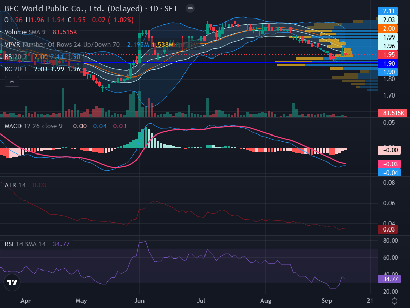Open the KC 20 1 indicator legend
This screenshot has height=308, width=410.
click(16, 69)
